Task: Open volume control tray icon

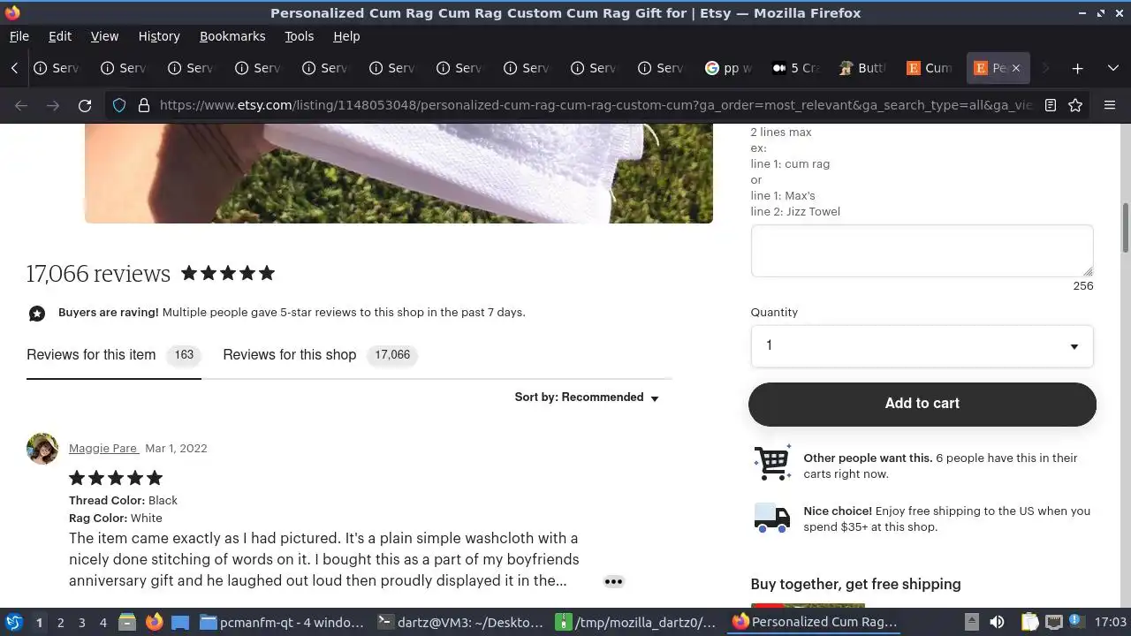Action: pyautogui.click(x=997, y=623)
